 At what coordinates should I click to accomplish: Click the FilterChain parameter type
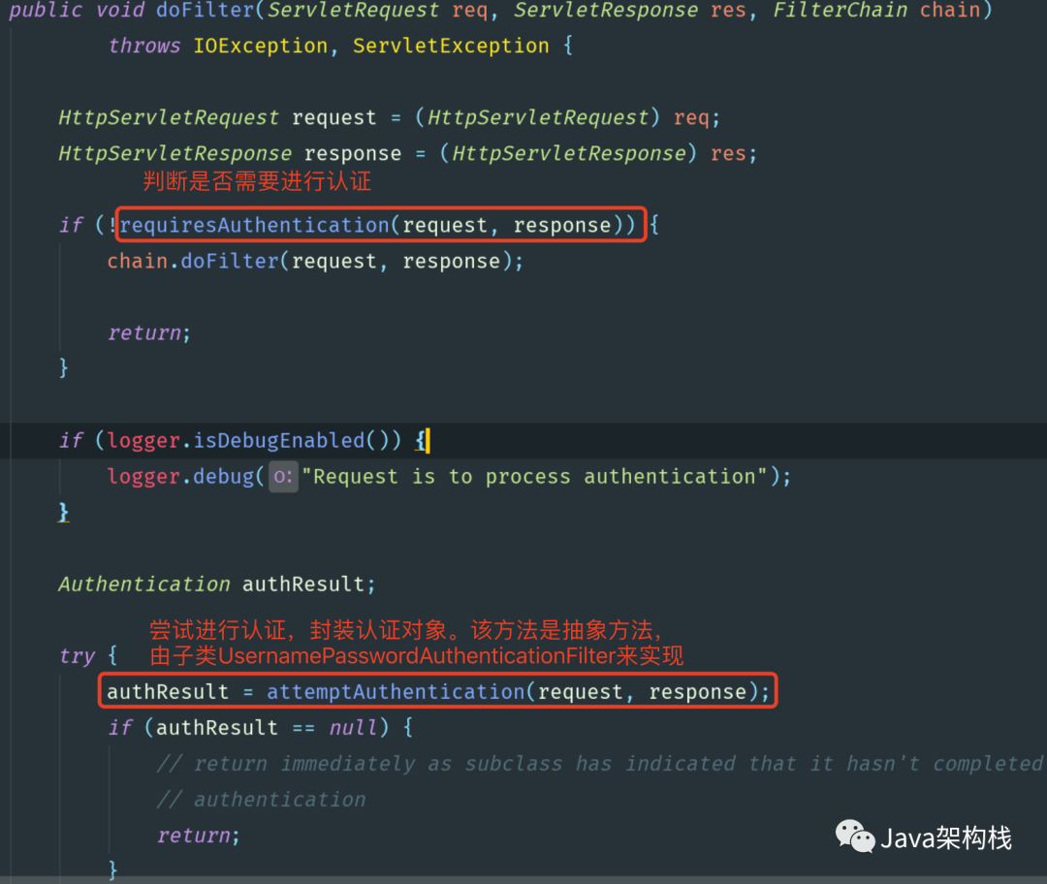coord(840,10)
